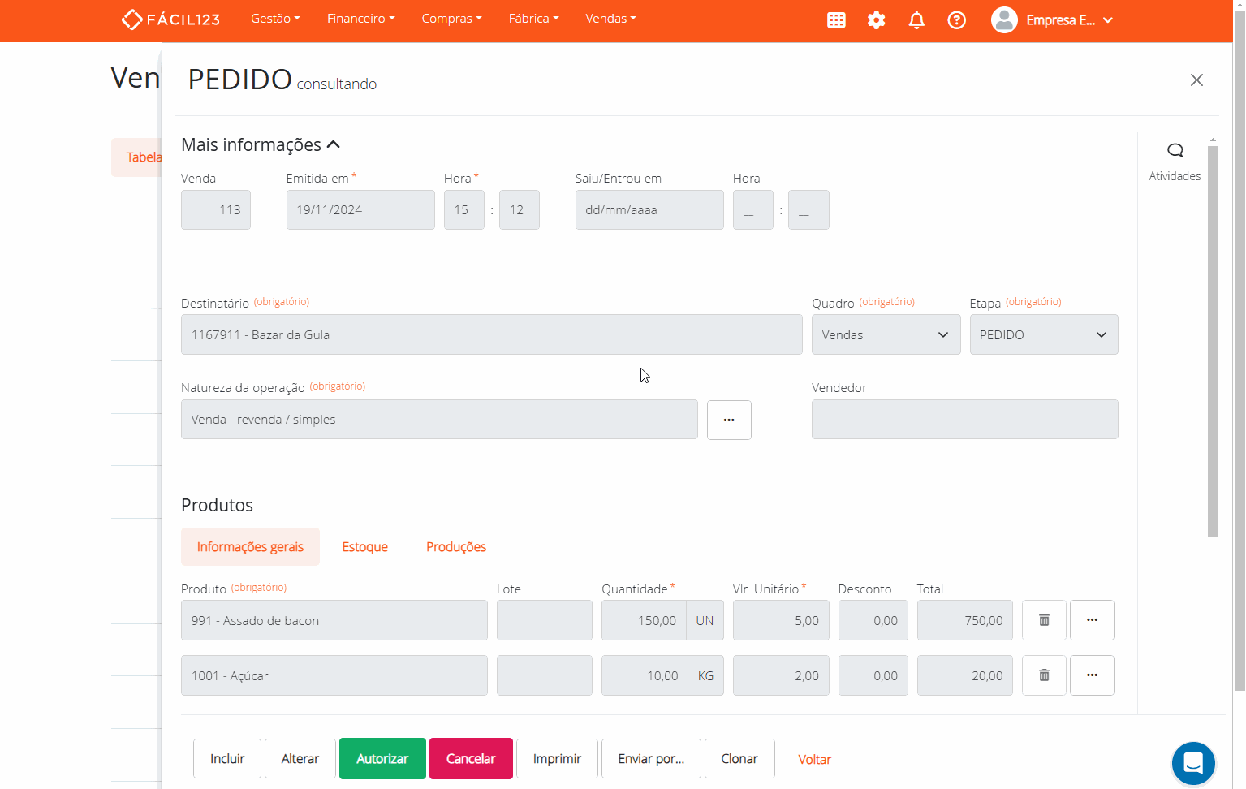
Task: Expand the Etapa dropdown showing PEDIDO
Action: [1043, 334]
